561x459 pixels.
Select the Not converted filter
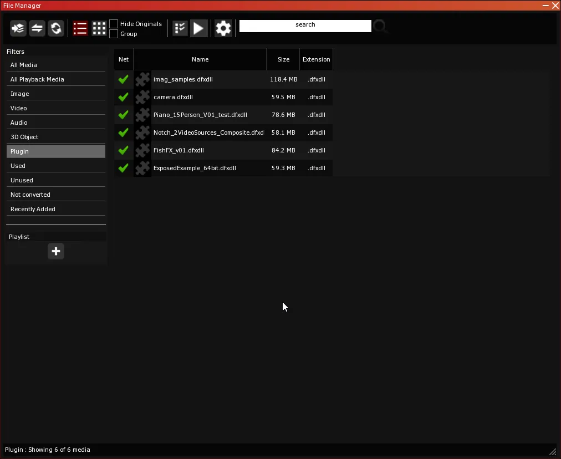[56, 195]
